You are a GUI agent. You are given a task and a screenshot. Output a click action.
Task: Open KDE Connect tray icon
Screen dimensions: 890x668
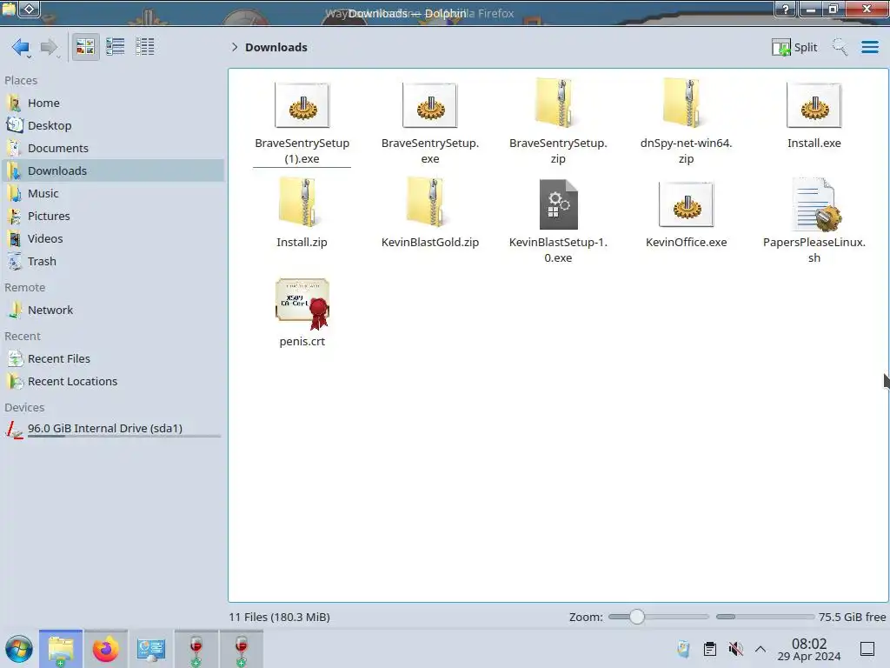(683, 649)
